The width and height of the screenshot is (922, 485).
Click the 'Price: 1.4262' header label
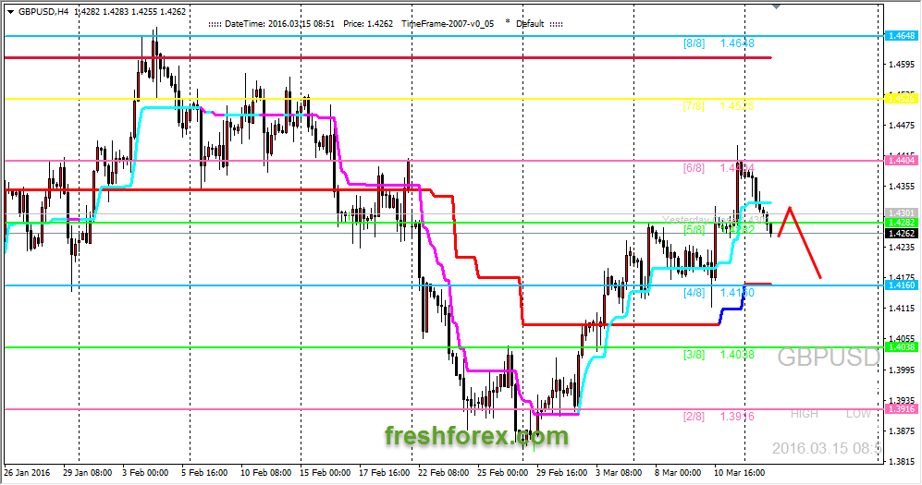[x=368, y=24]
